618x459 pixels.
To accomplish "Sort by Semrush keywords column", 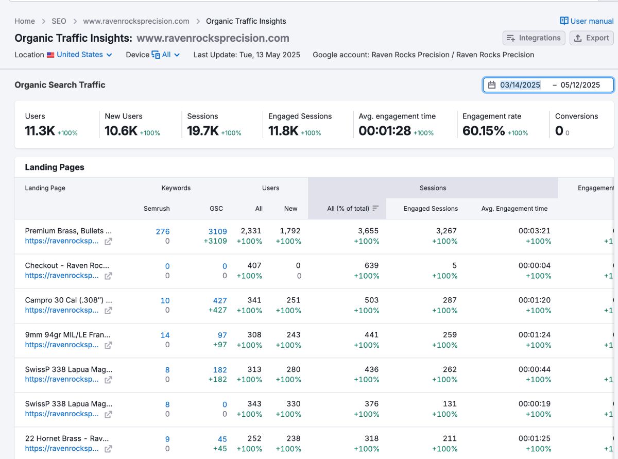I will click(x=157, y=209).
